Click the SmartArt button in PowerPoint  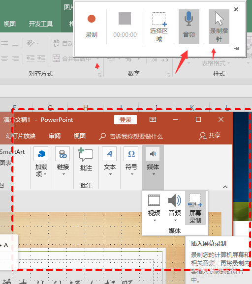pyautogui.click(x=12, y=152)
